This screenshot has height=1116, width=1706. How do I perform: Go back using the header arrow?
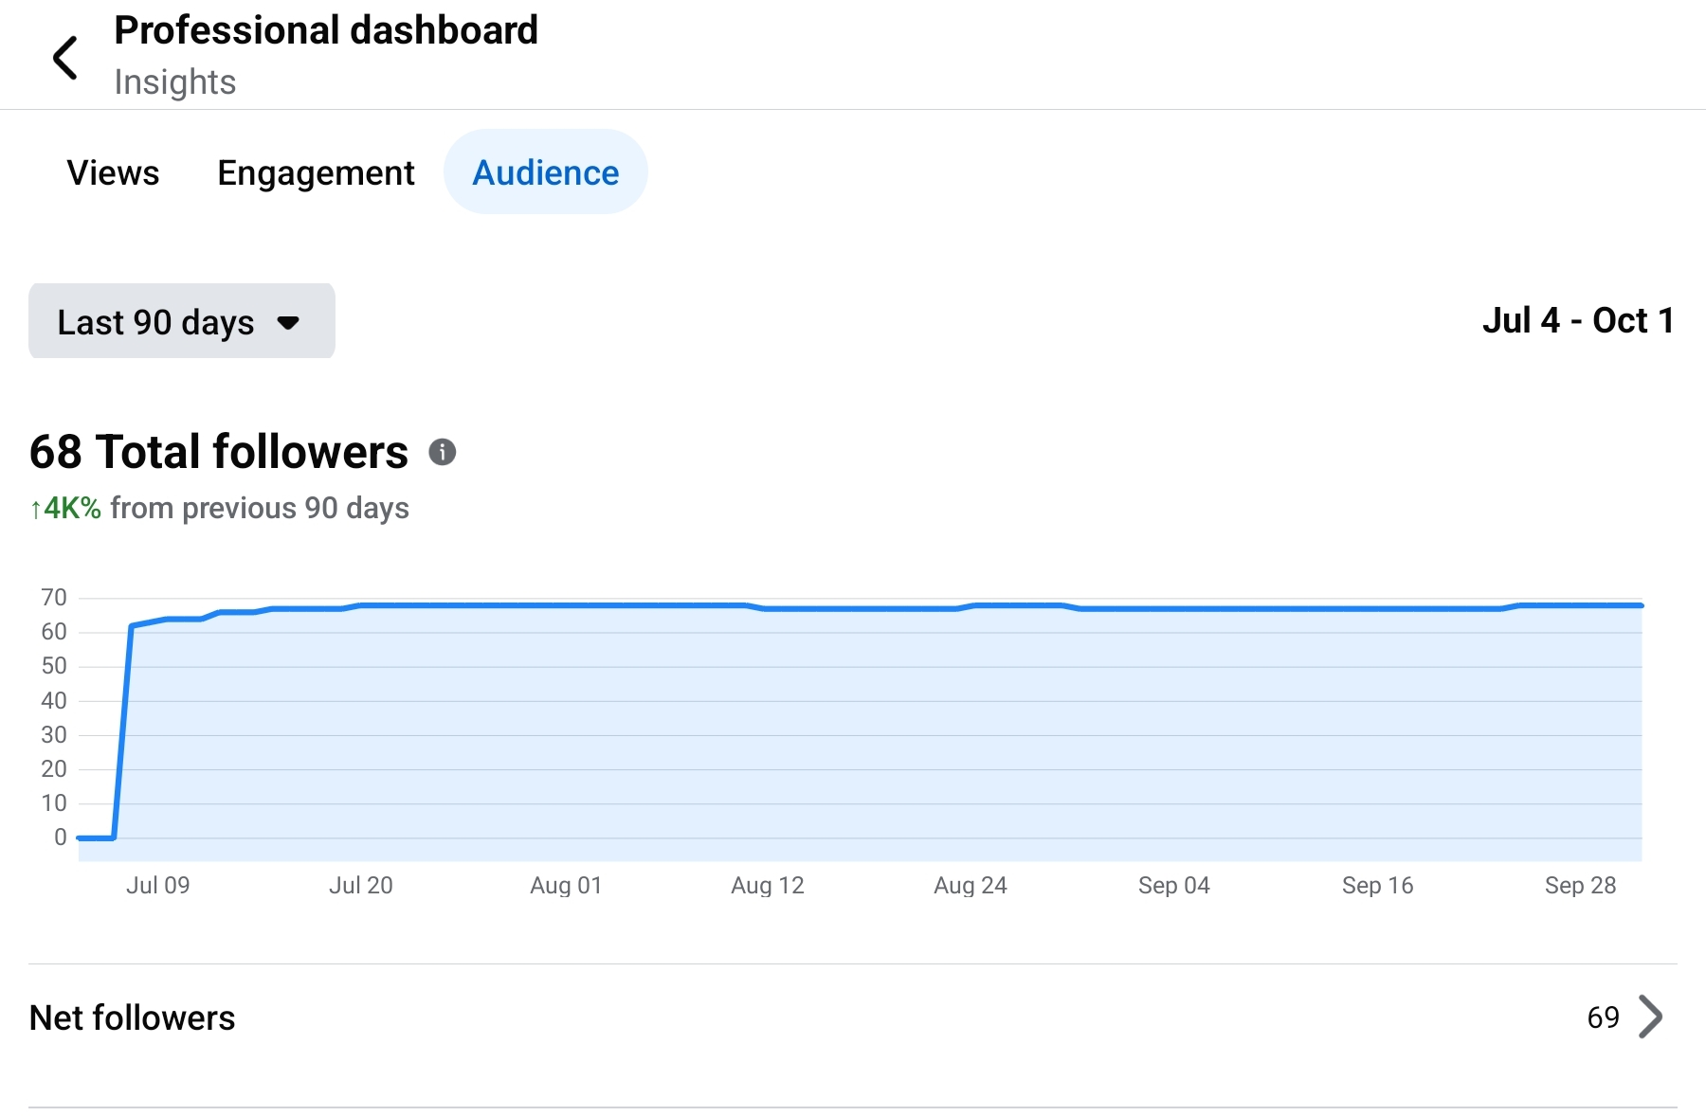tap(65, 58)
